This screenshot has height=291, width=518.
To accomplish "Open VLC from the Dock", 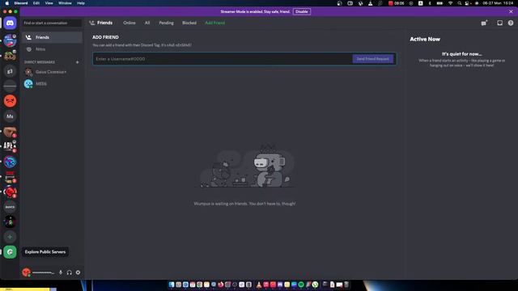I will coord(259,285).
